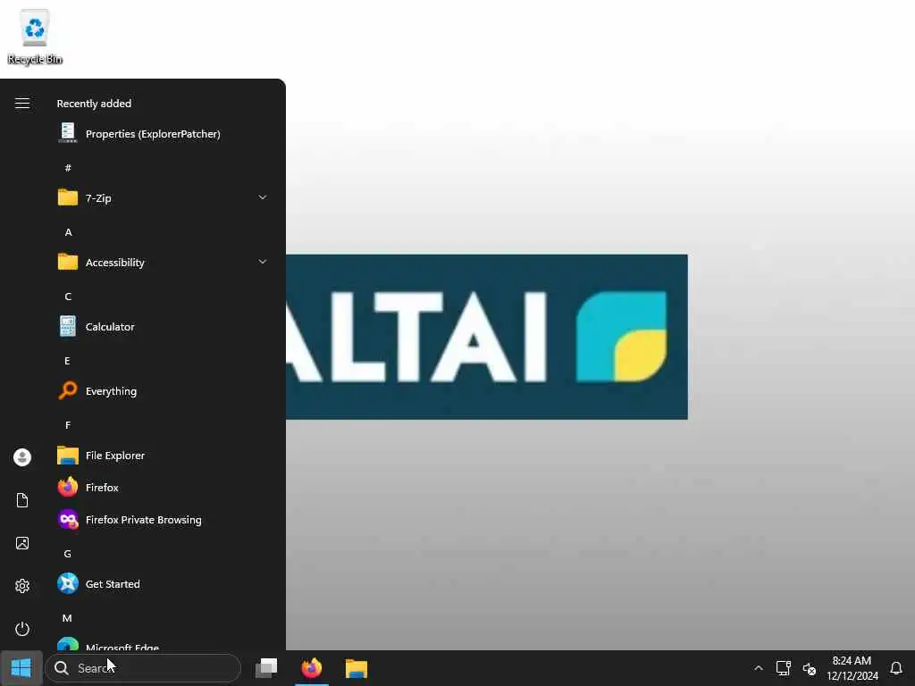Click the letter G section header
915x686 pixels.
point(68,554)
